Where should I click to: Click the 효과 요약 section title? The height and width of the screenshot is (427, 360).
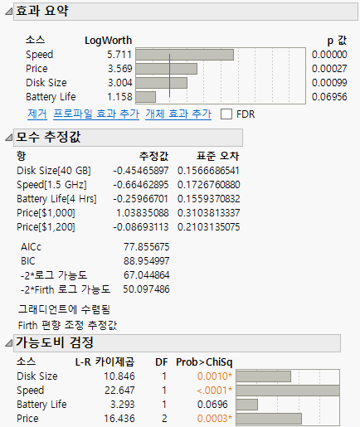(41, 12)
